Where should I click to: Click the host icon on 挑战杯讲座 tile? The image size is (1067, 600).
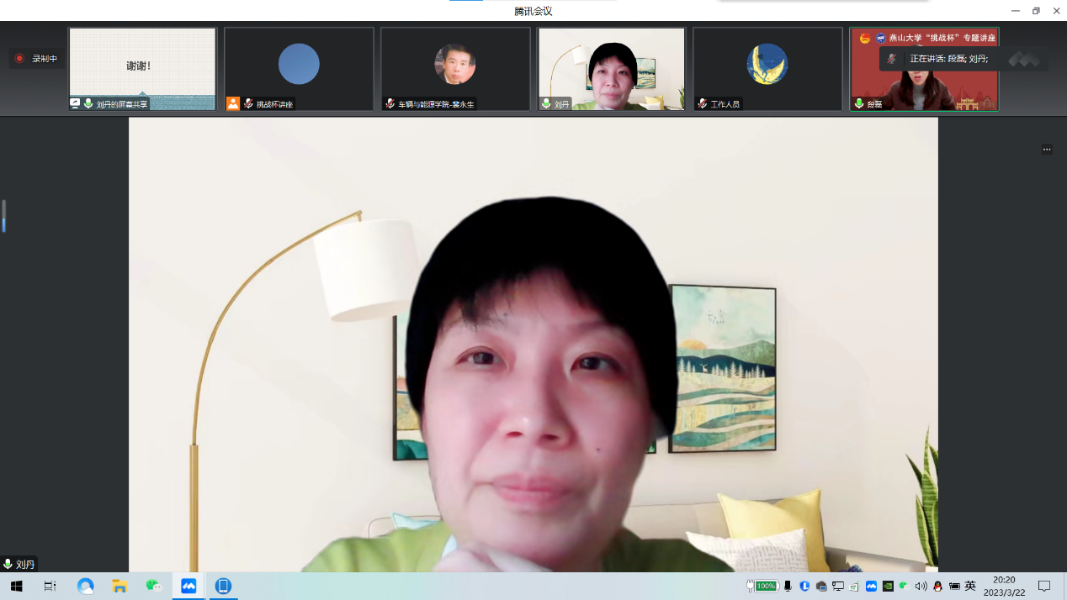pyautogui.click(x=233, y=103)
